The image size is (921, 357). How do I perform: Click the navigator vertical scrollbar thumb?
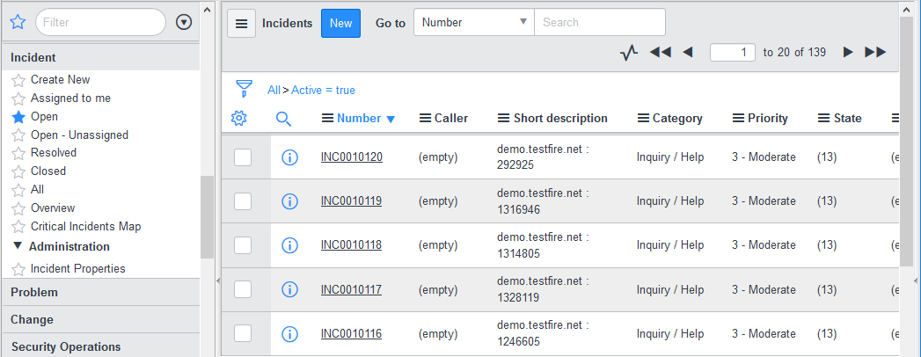207,216
